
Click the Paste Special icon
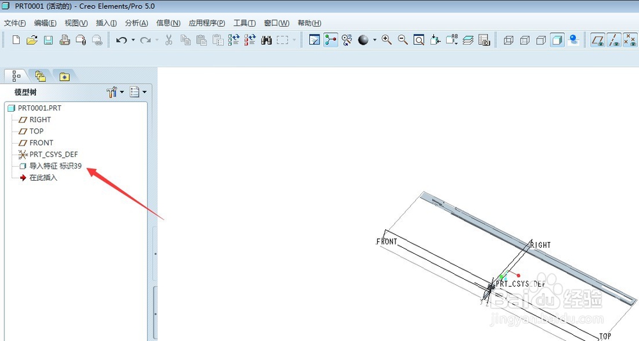click(x=218, y=40)
